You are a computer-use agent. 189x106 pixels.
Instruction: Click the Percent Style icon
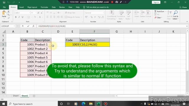click(x=92, y=17)
